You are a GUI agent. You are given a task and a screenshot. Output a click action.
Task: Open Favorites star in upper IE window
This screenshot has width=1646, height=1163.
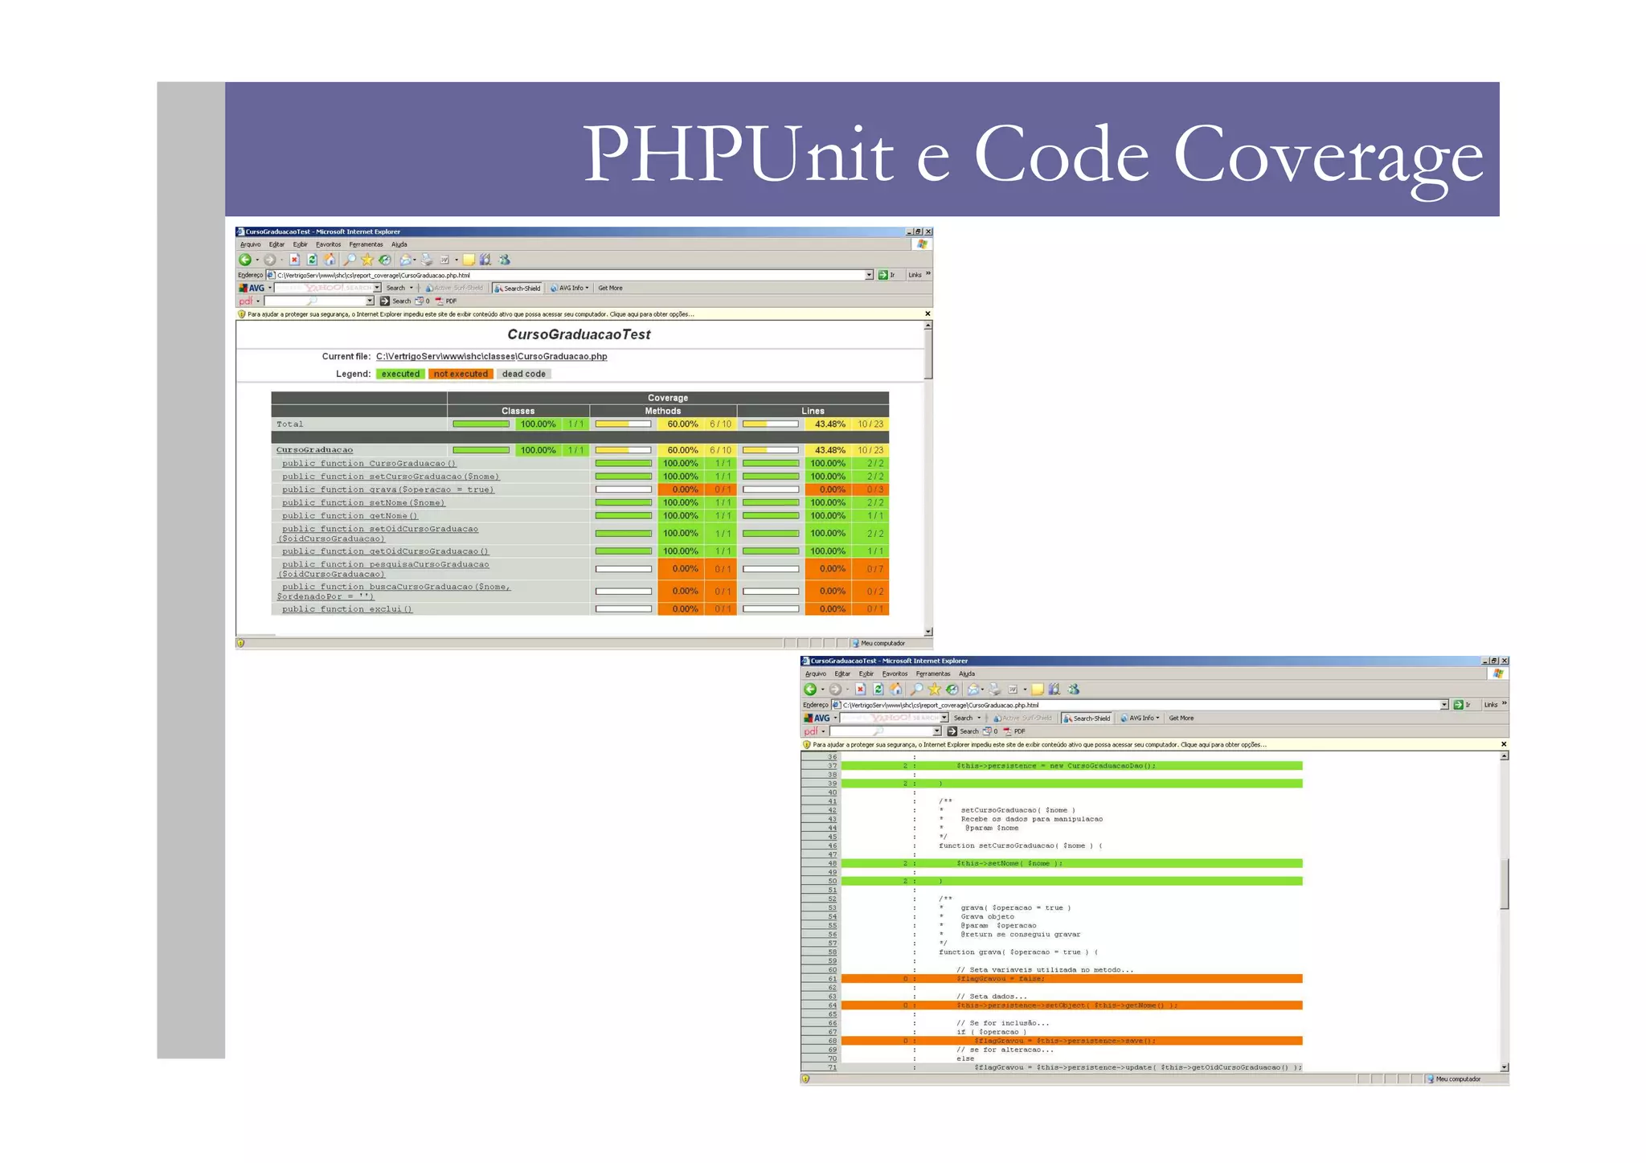pyautogui.click(x=367, y=260)
